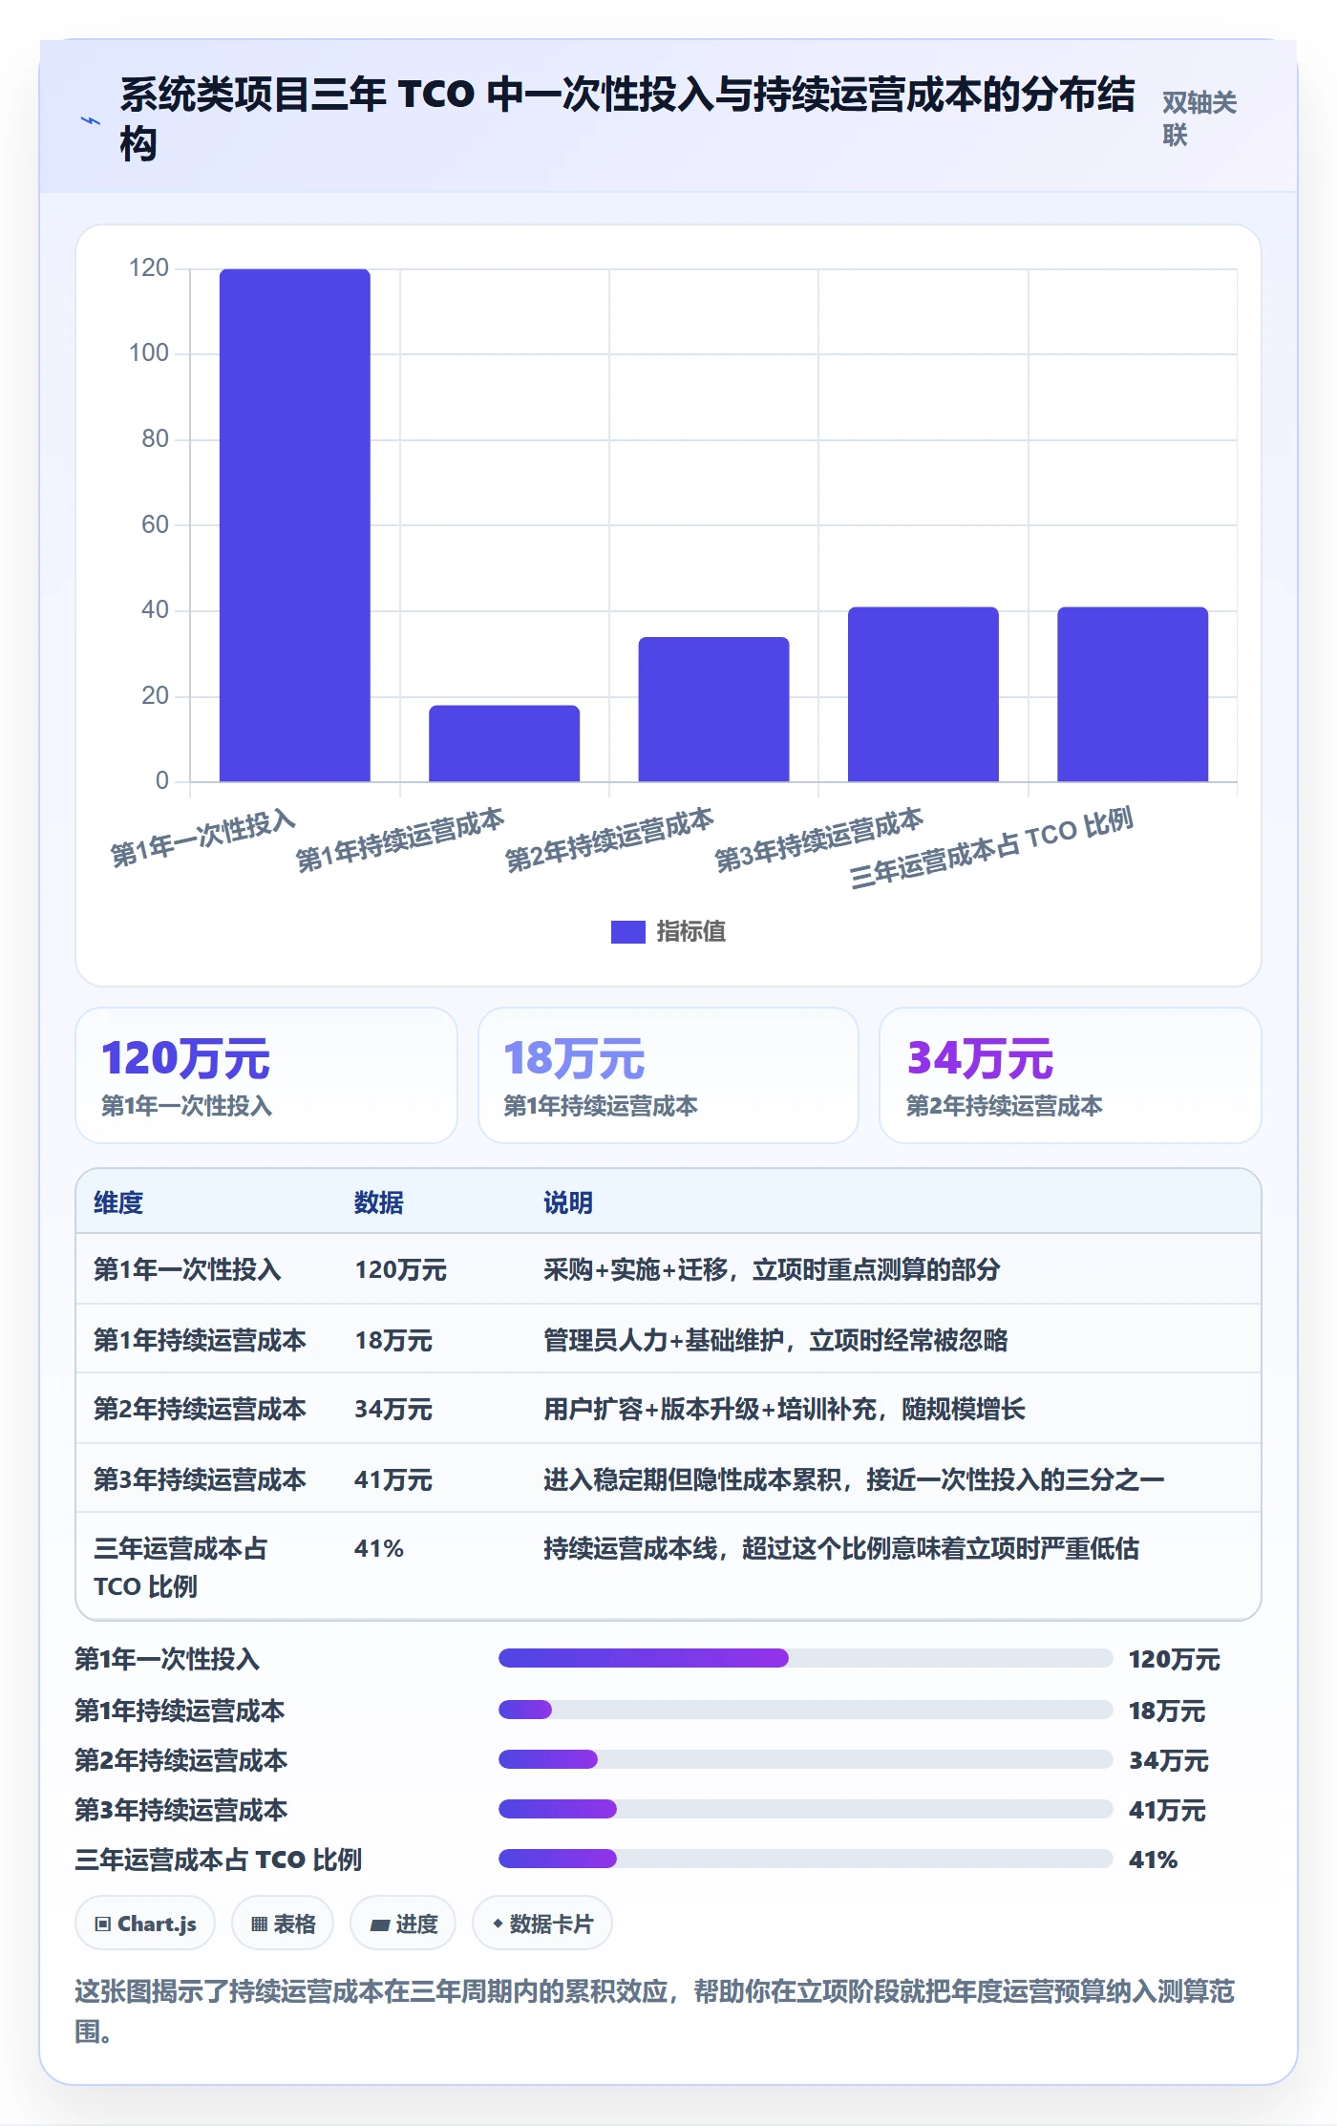Open the 120万元 data card

coord(266,1075)
